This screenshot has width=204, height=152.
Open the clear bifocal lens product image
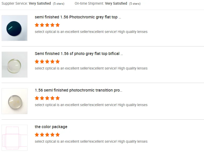click(x=15, y=65)
